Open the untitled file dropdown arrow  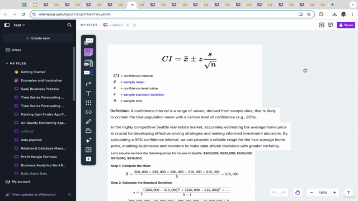[x=128, y=25]
